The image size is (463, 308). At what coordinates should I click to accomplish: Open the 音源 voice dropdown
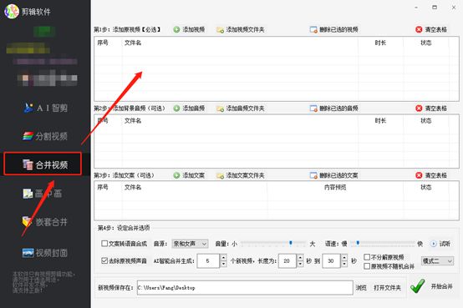(191, 244)
